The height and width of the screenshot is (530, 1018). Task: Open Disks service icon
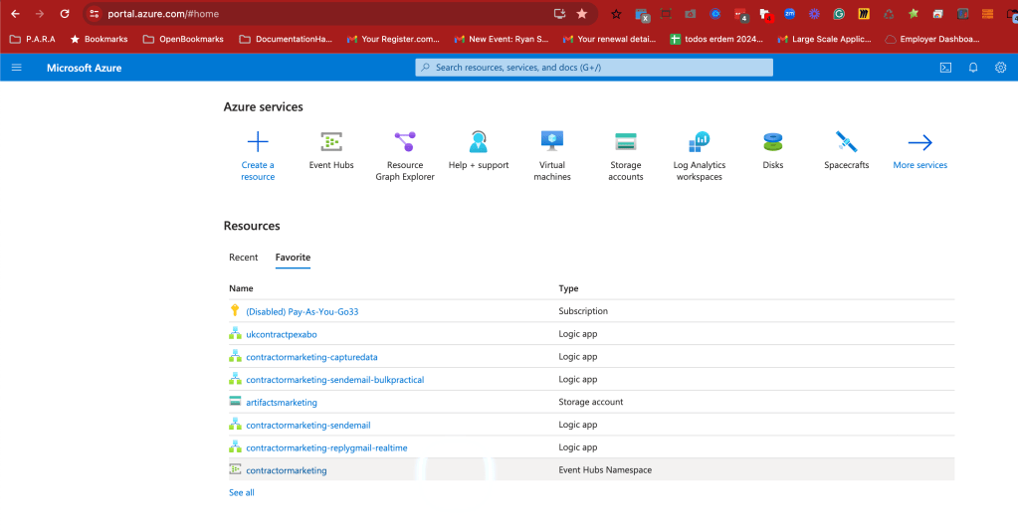772,141
